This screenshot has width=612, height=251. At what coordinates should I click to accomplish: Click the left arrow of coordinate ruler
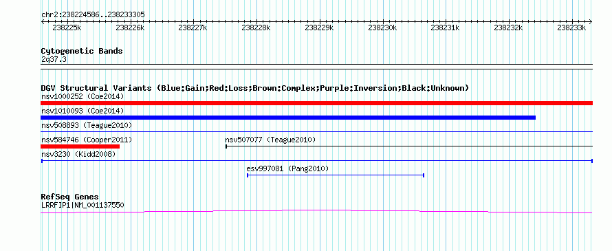tap(43, 21)
